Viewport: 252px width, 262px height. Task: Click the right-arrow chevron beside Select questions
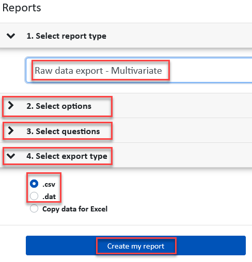[x=11, y=130]
